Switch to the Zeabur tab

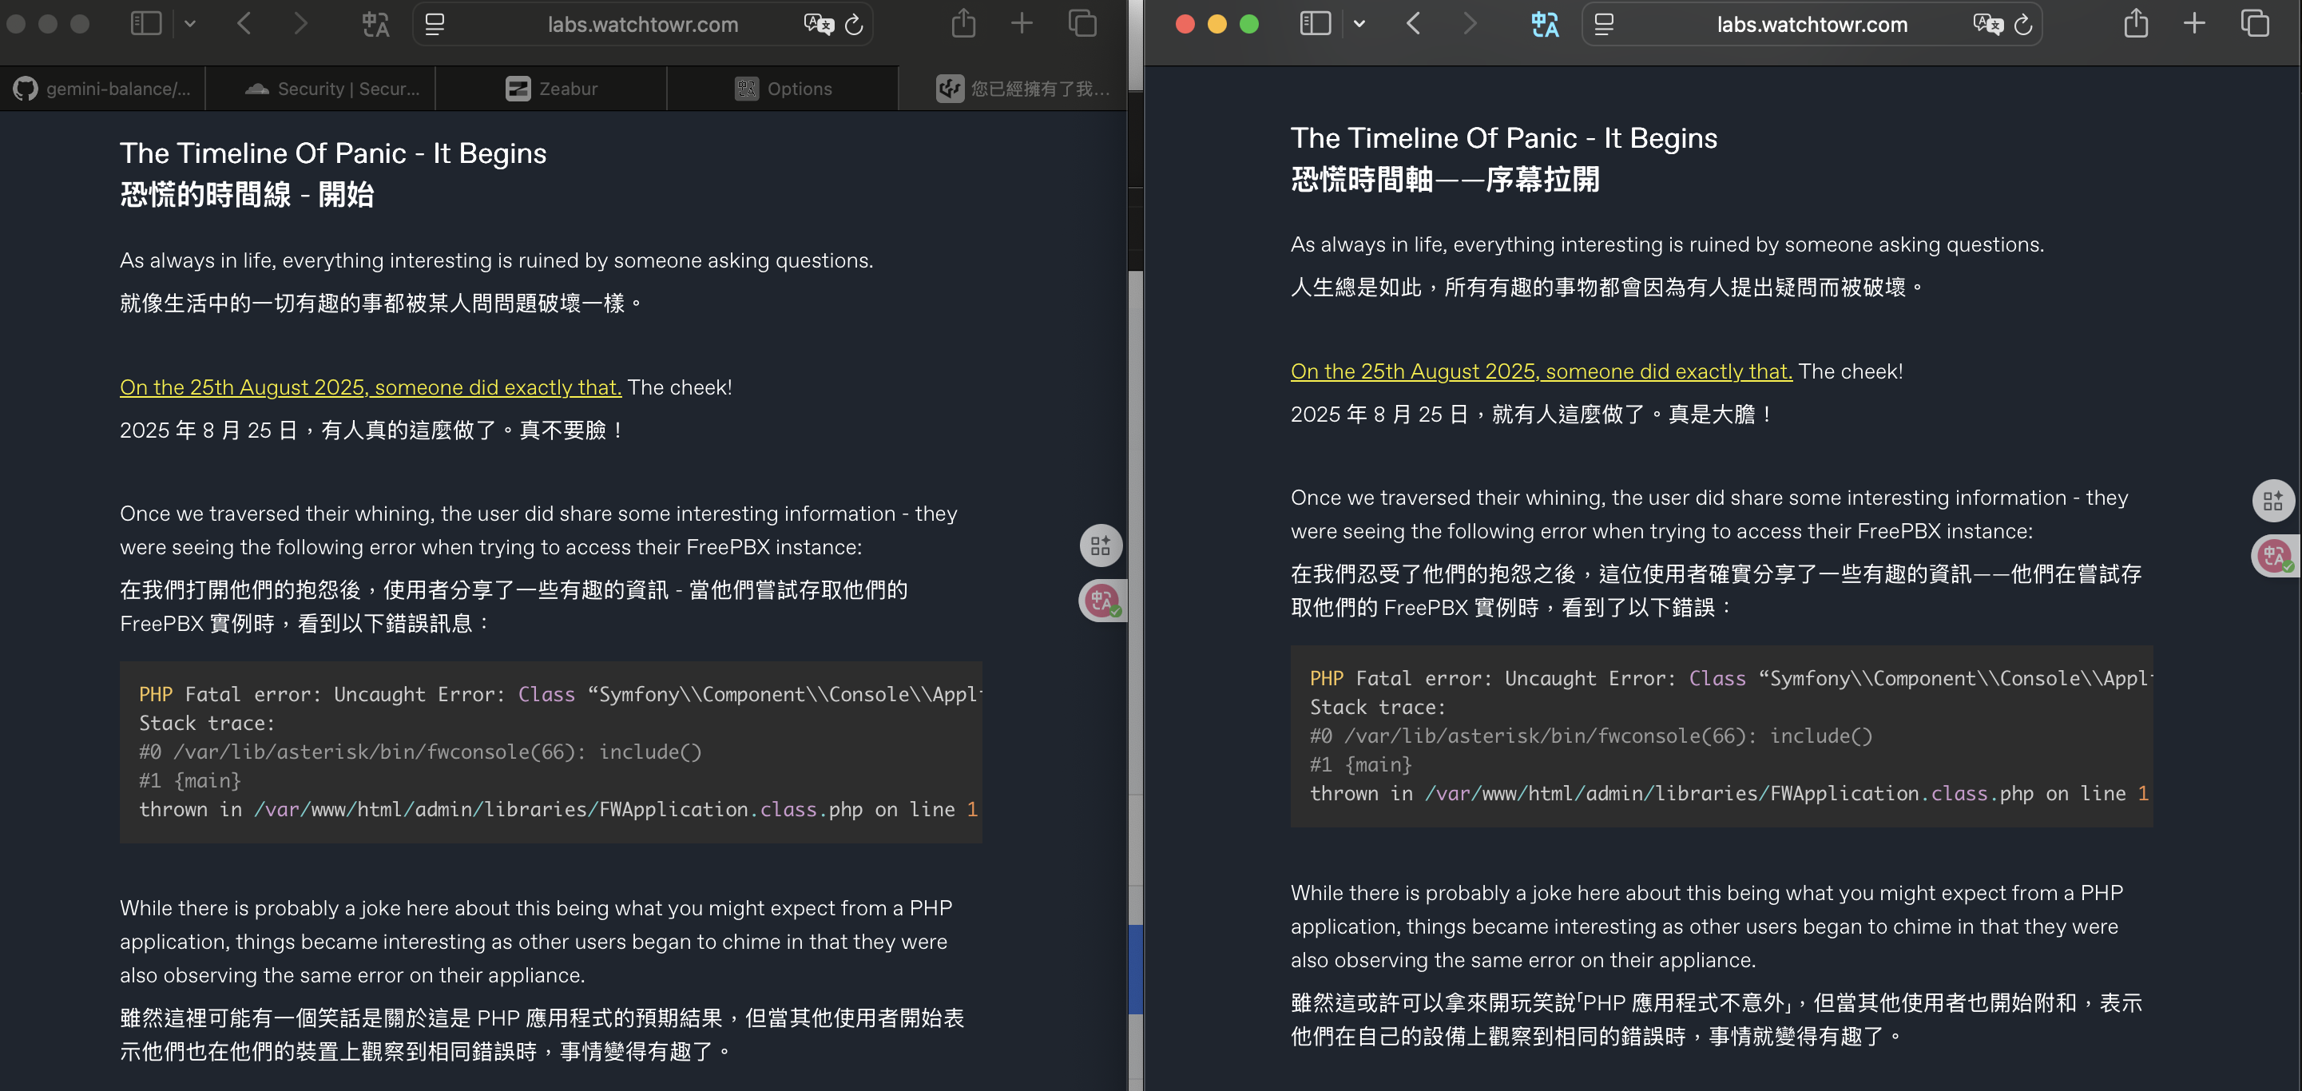click(x=551, y=89)
